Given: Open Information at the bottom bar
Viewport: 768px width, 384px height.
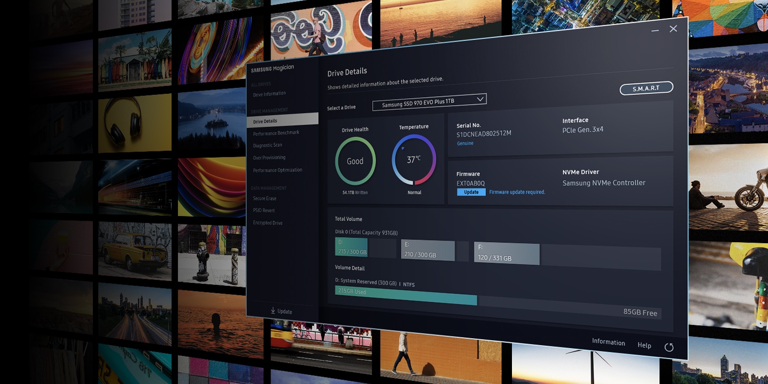Looking at the screenshot, I should point(609,342).
